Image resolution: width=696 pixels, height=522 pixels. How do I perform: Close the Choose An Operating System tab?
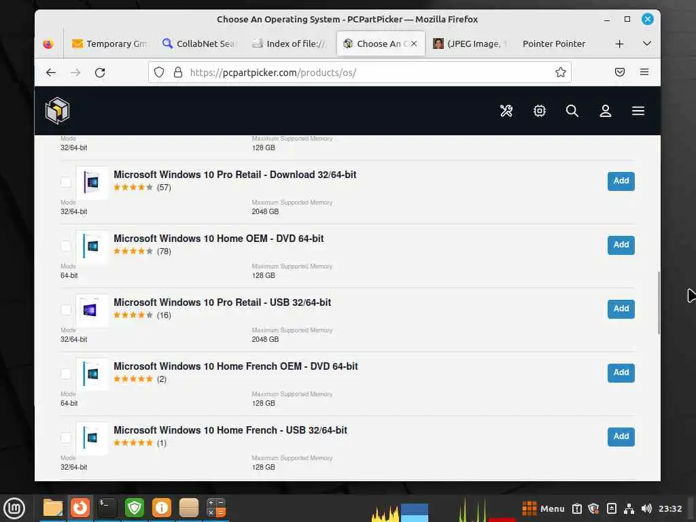(x=414, y=43)
